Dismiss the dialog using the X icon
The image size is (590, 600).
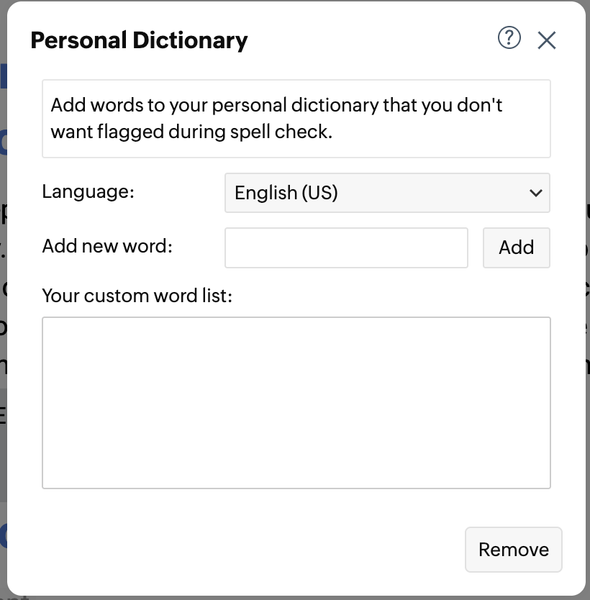coord(547,40)
